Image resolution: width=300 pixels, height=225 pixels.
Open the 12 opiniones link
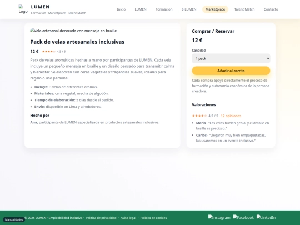pos(231,116)
